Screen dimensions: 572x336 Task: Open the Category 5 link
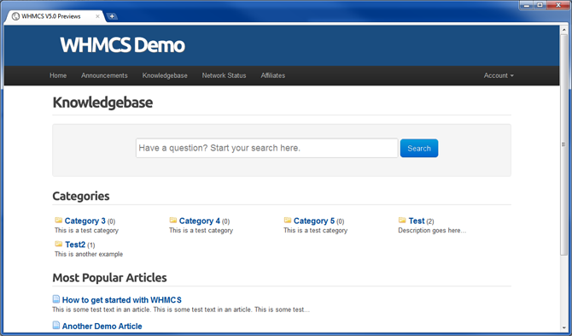click(314, 221)
